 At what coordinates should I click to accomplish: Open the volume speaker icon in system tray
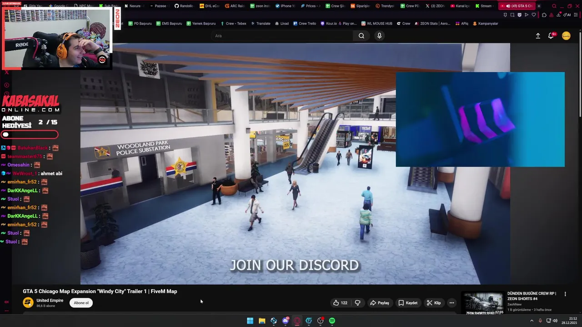555,321
